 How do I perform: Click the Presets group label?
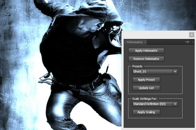click(x=137, y=66)
